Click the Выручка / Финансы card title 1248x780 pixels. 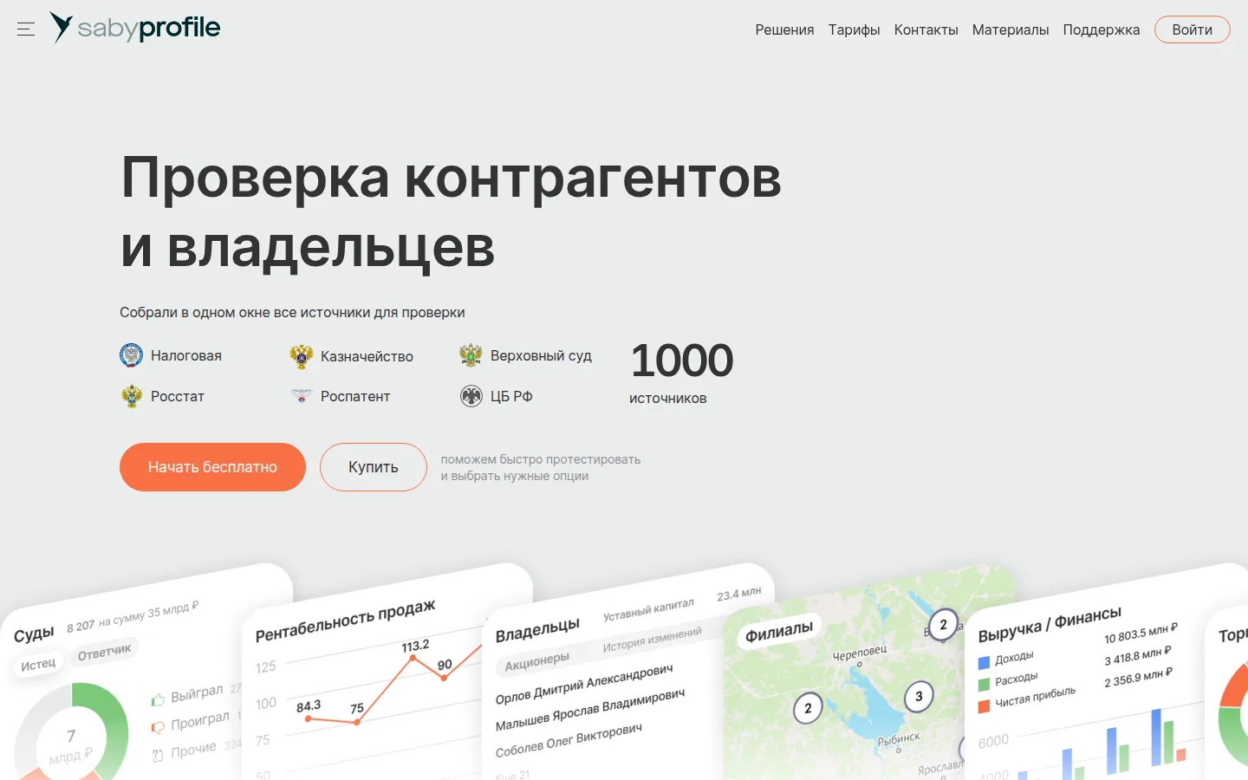1050,625
